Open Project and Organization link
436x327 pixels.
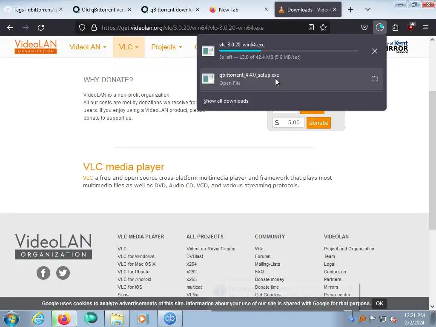coord(349,249)
